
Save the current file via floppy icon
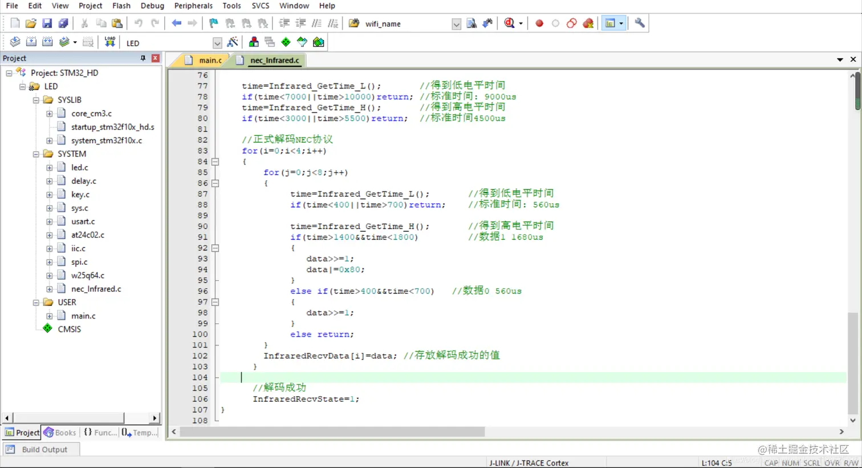pyautogui.click(x=47, y=23)
